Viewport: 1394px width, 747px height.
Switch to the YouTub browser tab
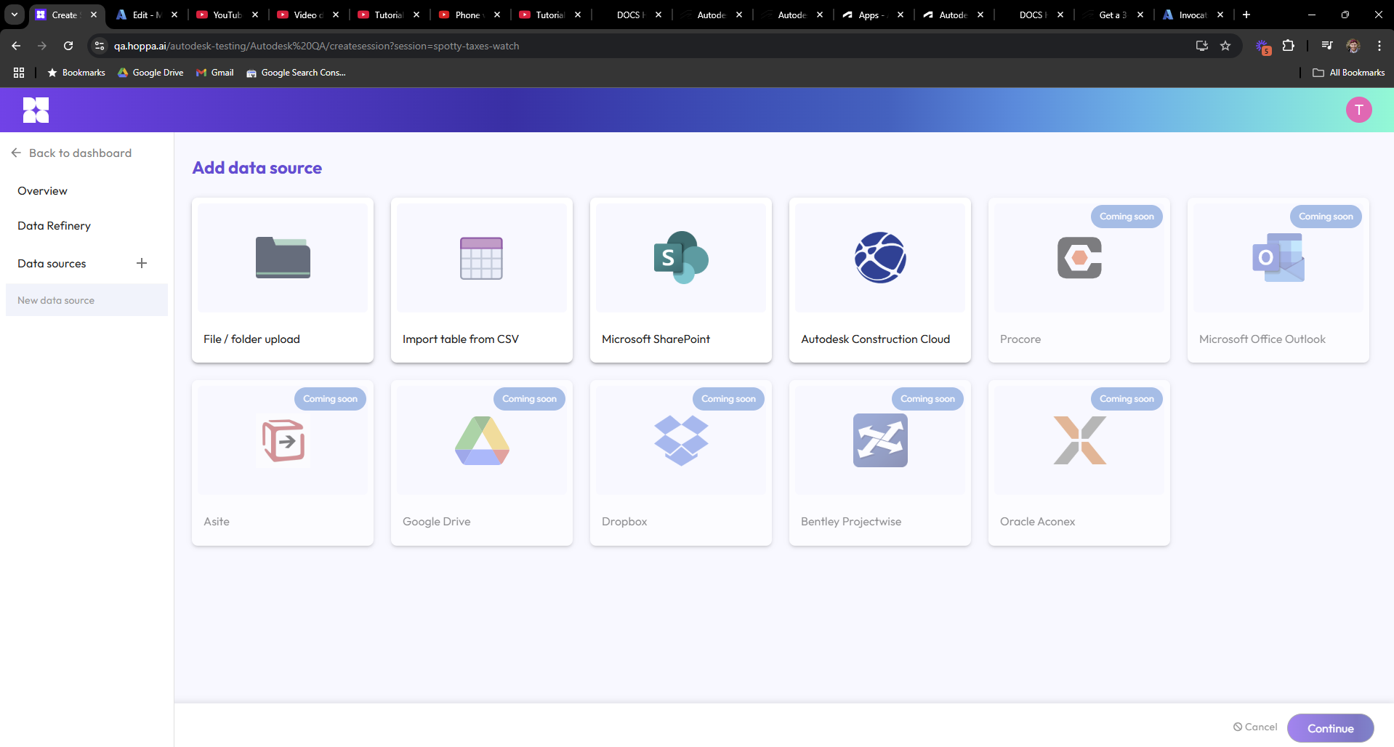(228, 15)
